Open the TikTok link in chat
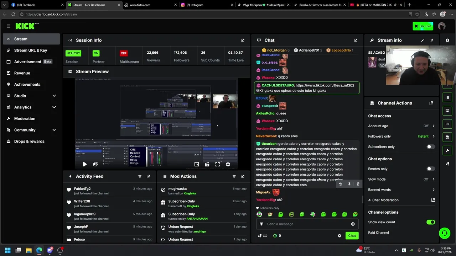 tap(325, 85)
